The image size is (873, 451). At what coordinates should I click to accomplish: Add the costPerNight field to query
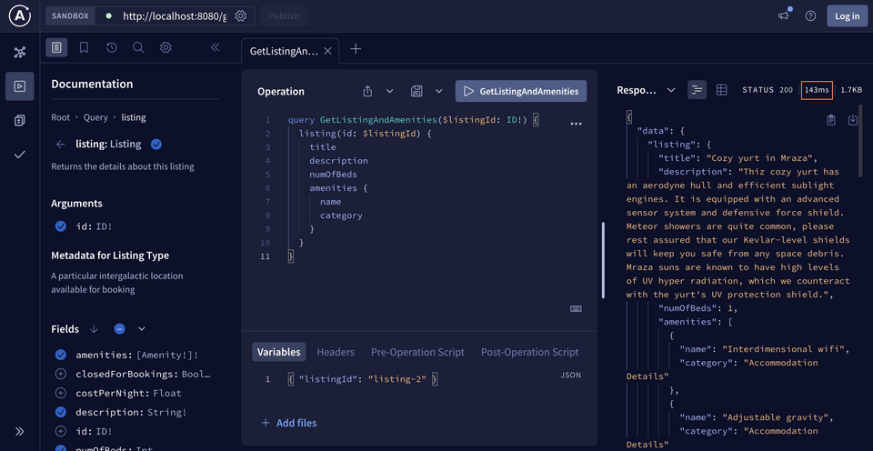pos(61,394)
